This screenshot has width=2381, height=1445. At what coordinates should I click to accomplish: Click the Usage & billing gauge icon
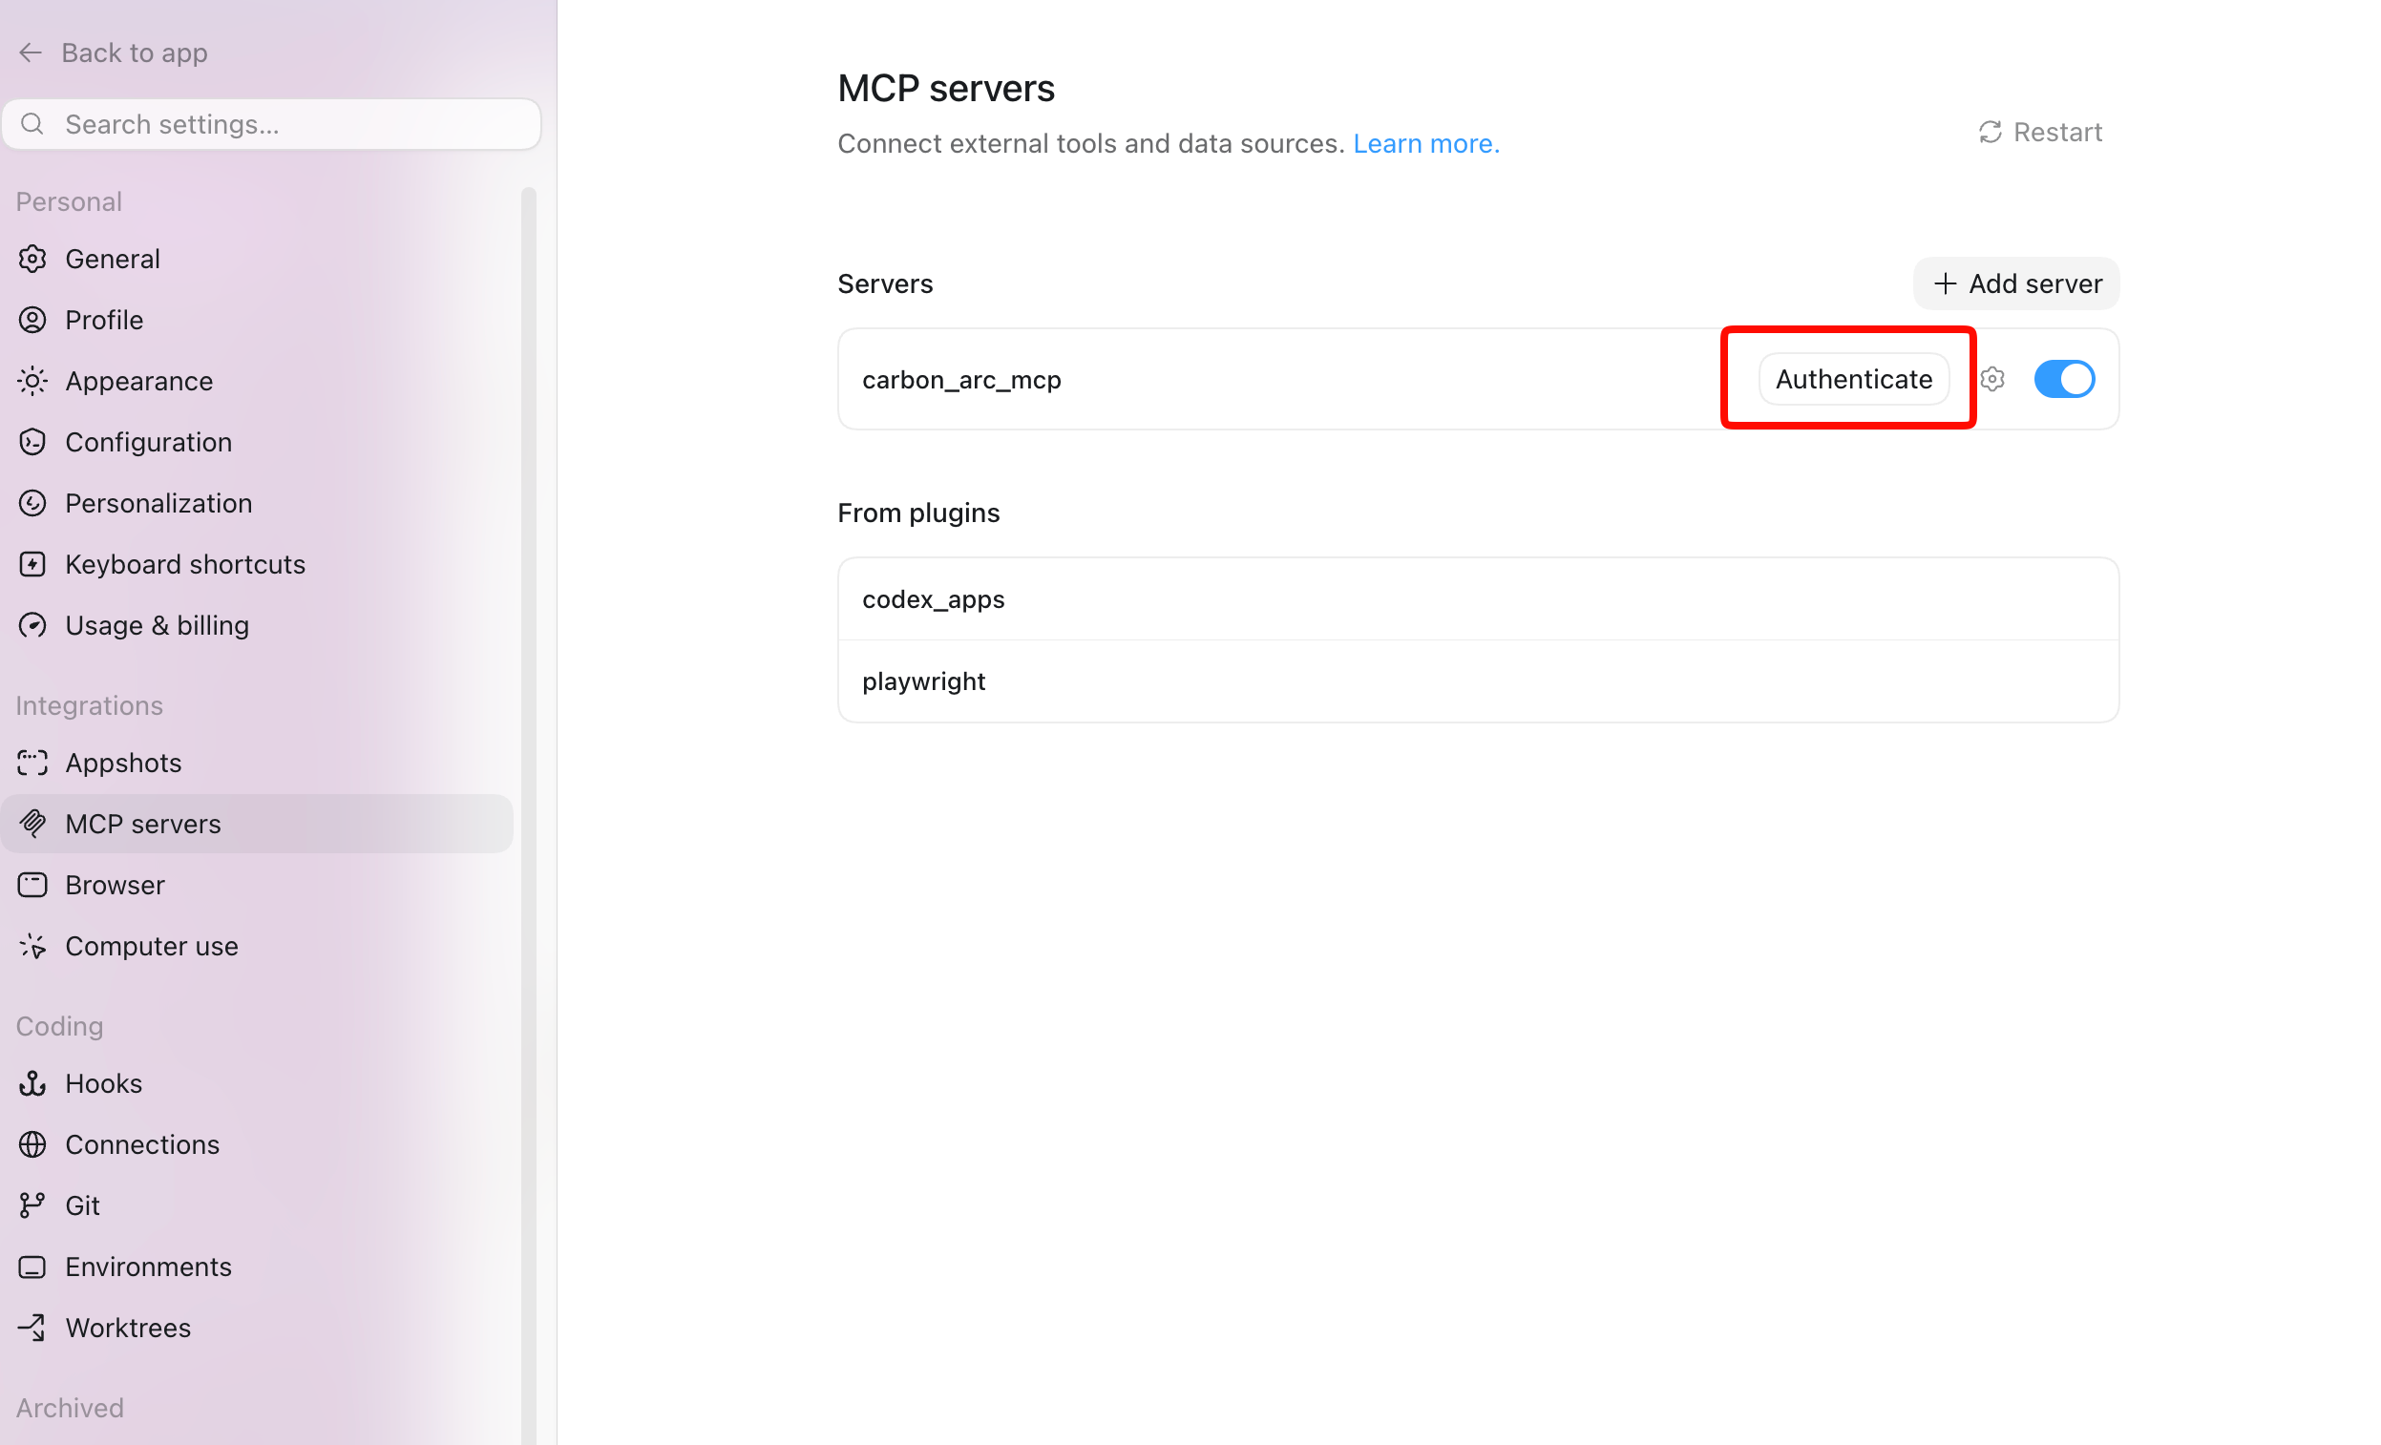pyautogui.click(x=32, y=625)
